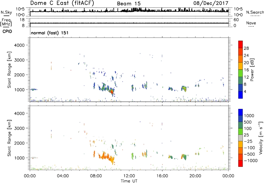Click the 'normal (fast) 151' CPID text
264x183 pixels.
(x=50, y=33)
